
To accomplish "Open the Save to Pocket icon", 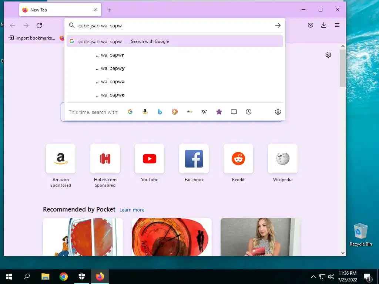I will [311, 25].
